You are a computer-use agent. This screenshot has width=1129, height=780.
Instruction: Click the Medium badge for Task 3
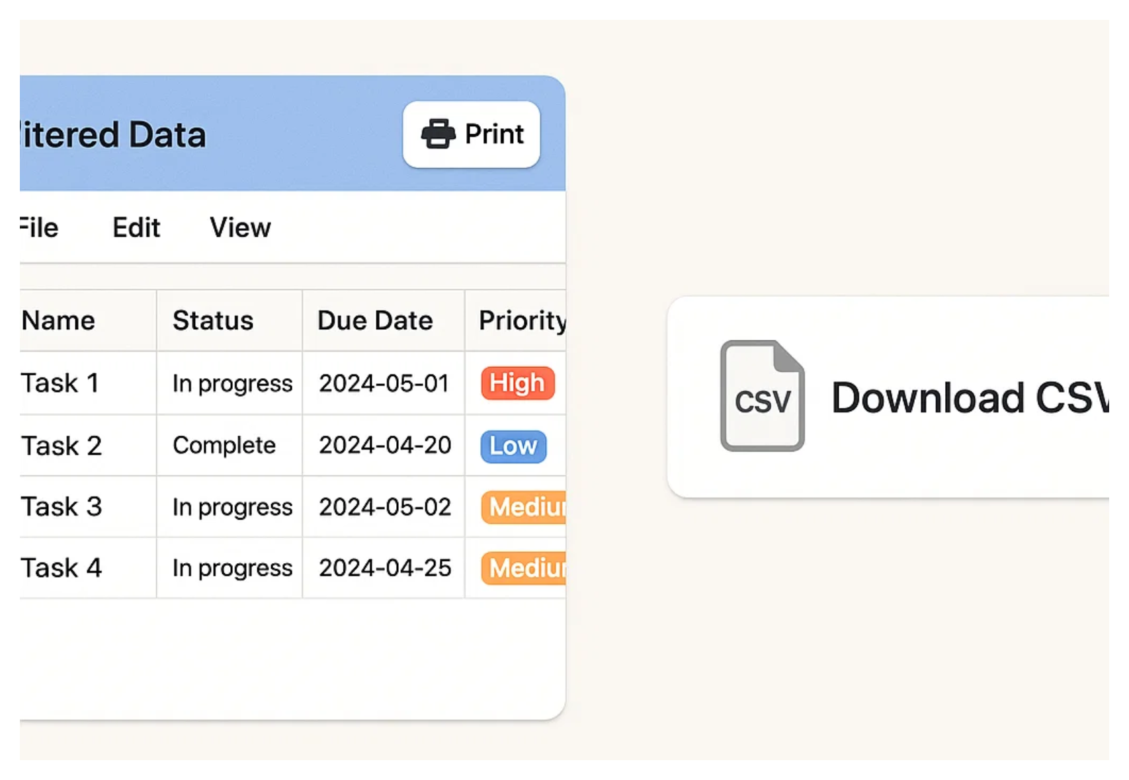pos(526,507)
